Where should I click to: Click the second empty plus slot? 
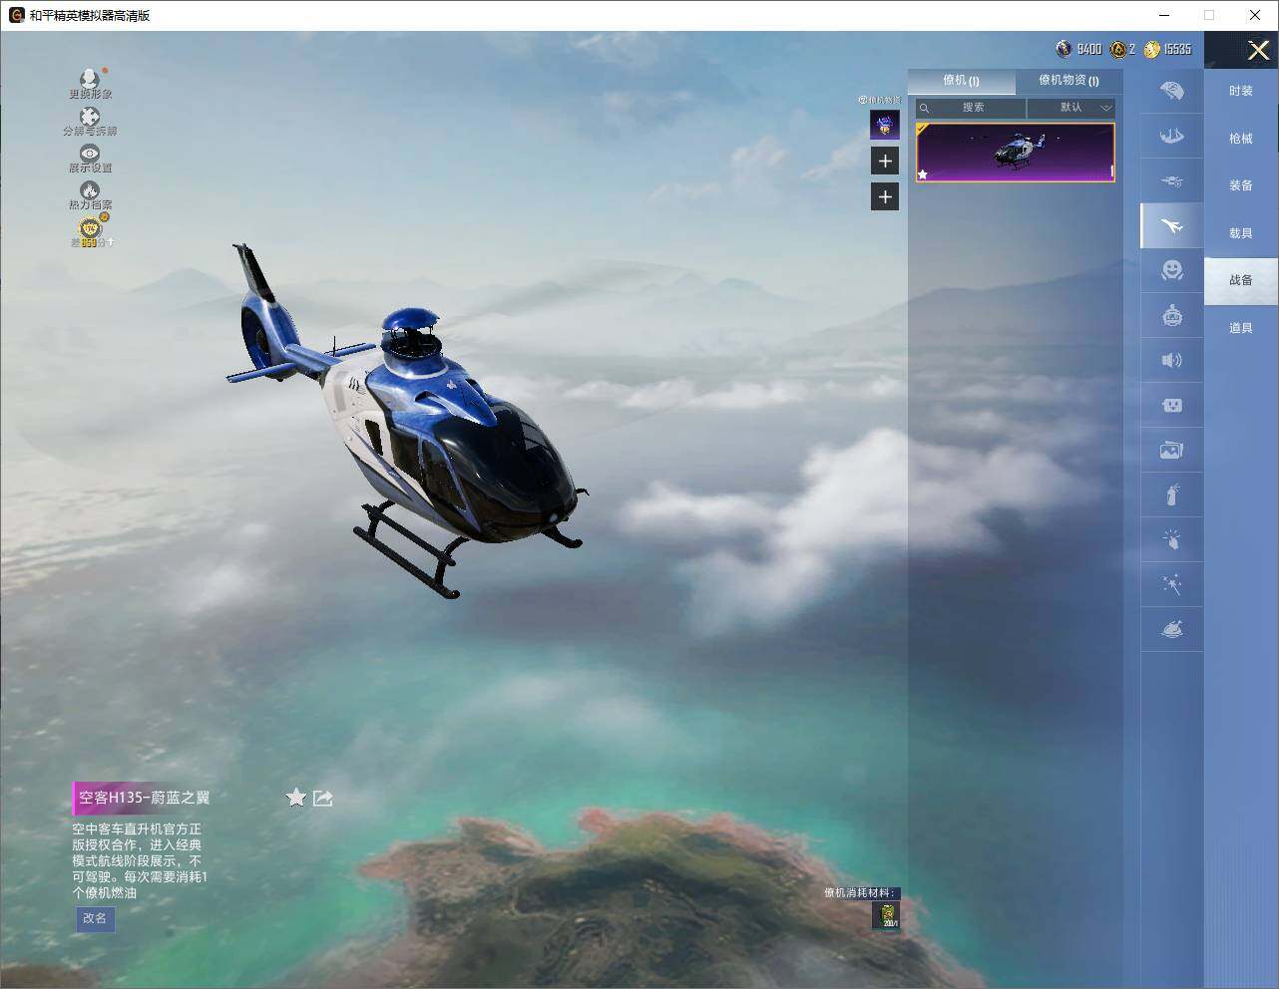coord(885,196)
